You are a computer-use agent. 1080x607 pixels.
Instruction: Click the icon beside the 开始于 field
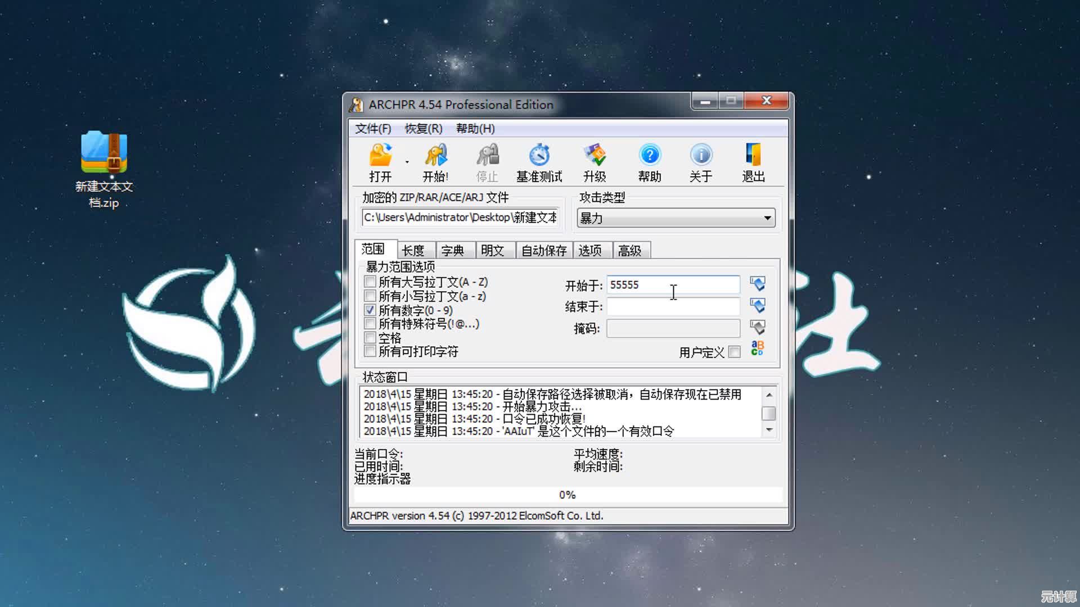point(758,284)
